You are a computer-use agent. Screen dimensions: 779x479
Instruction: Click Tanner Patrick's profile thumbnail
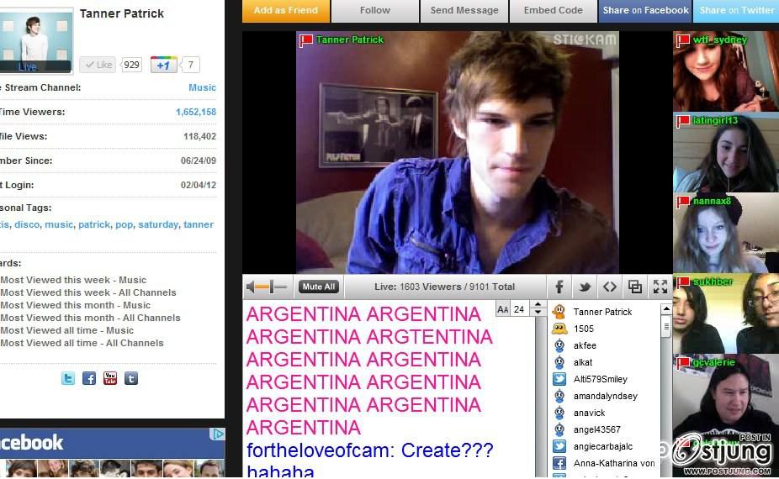coord(36,40)
